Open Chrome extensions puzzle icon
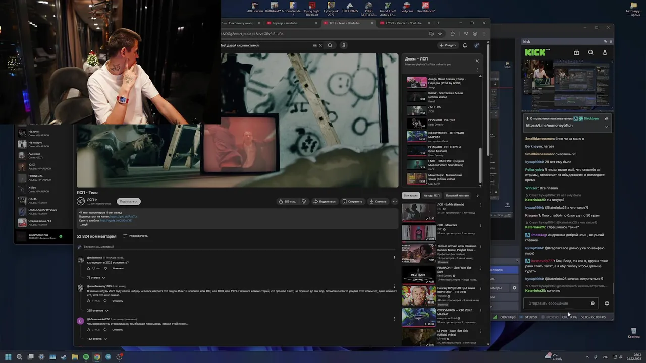Screen dimensions: 646x363 [452, 34]
